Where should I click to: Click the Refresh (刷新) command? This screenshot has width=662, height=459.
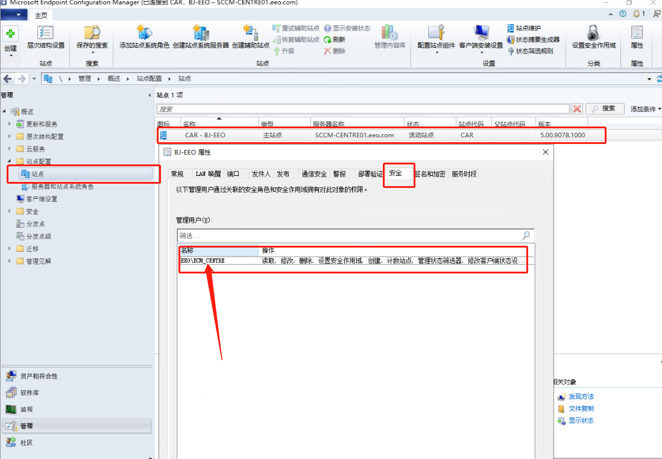click(335, 40)
